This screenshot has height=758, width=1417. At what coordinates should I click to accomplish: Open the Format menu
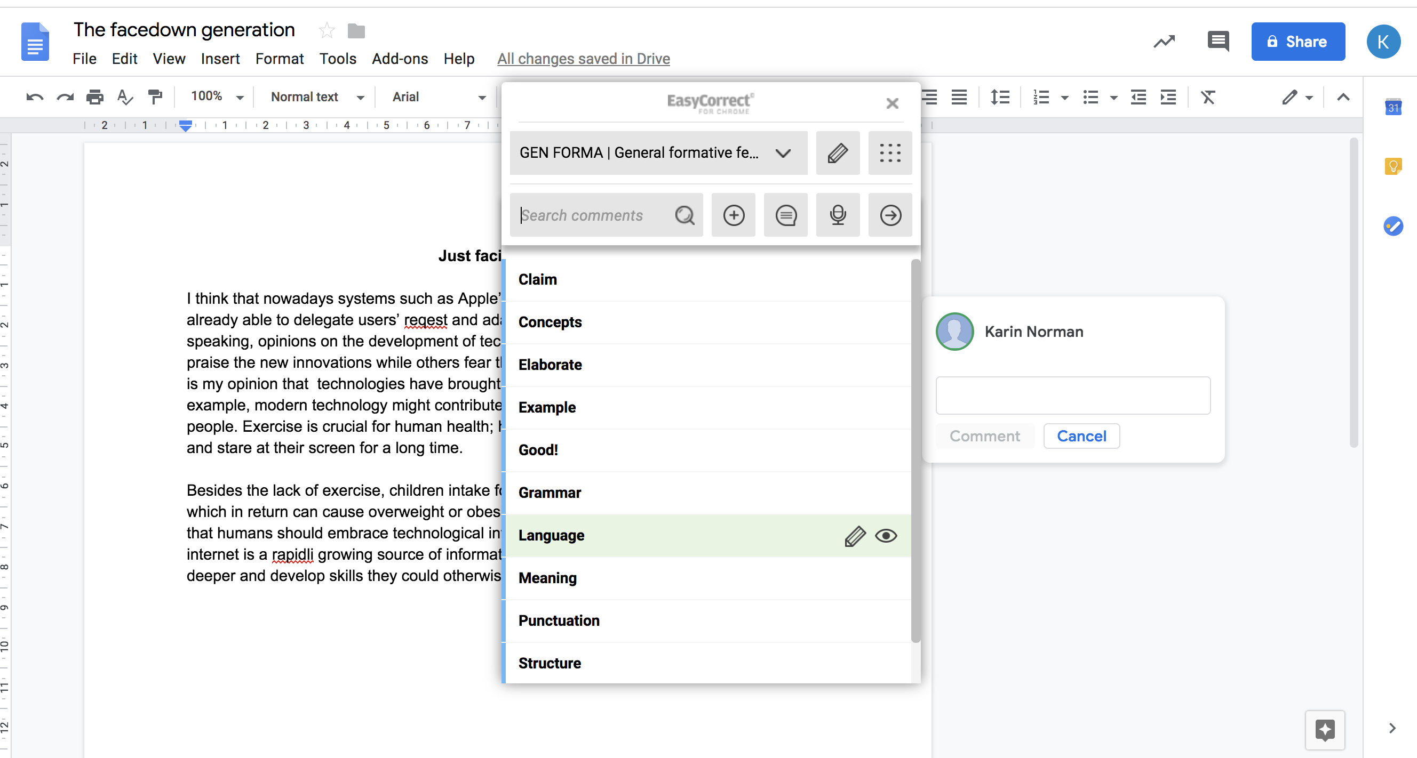pyautogui.click(x=279, y=58)
